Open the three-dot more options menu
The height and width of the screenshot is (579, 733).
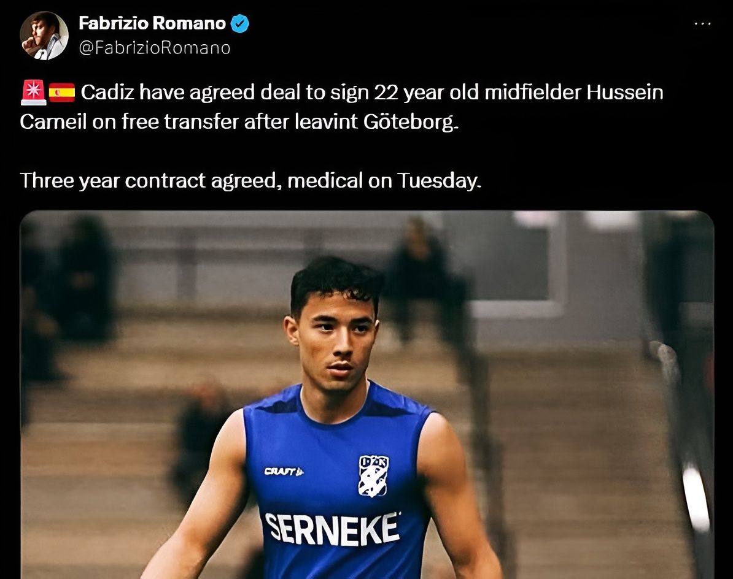pyautogui.click(x=703, y=23)
